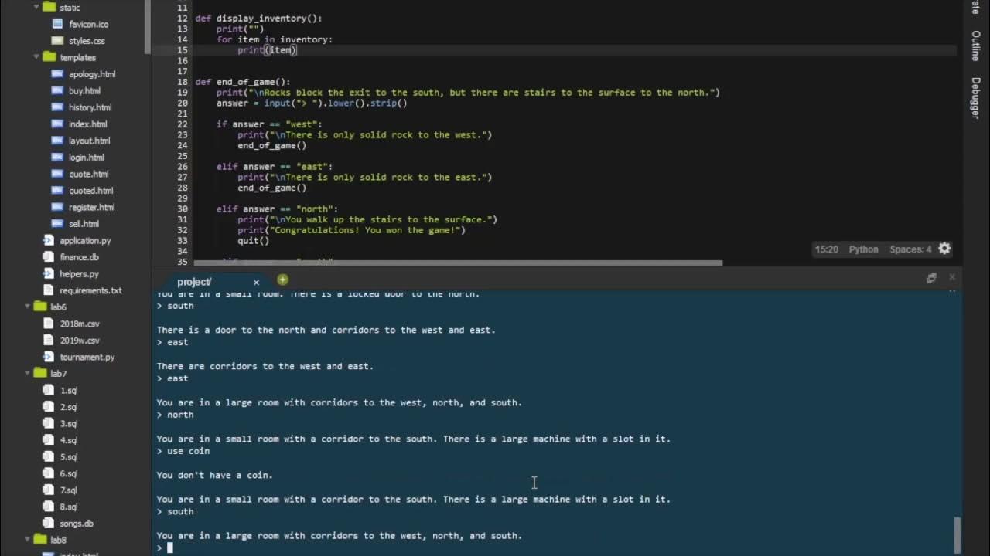The width and height of the screenshot is (990, 556).
Task: Open quoted.html template
Action: (x=90, y=191)
